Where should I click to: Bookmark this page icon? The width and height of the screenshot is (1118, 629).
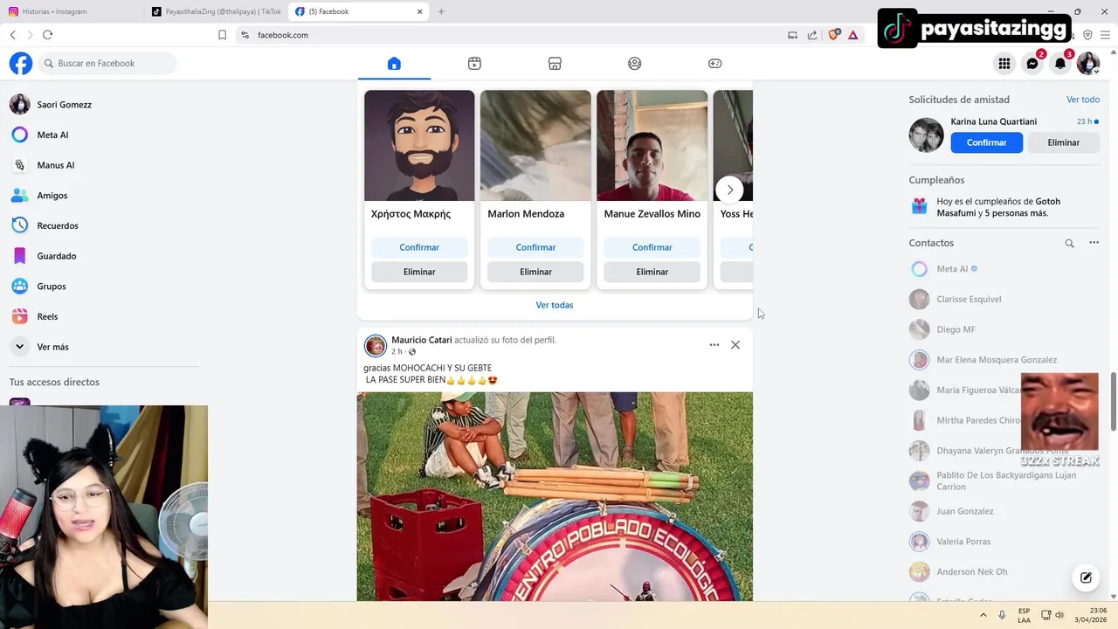pos(222,35)
